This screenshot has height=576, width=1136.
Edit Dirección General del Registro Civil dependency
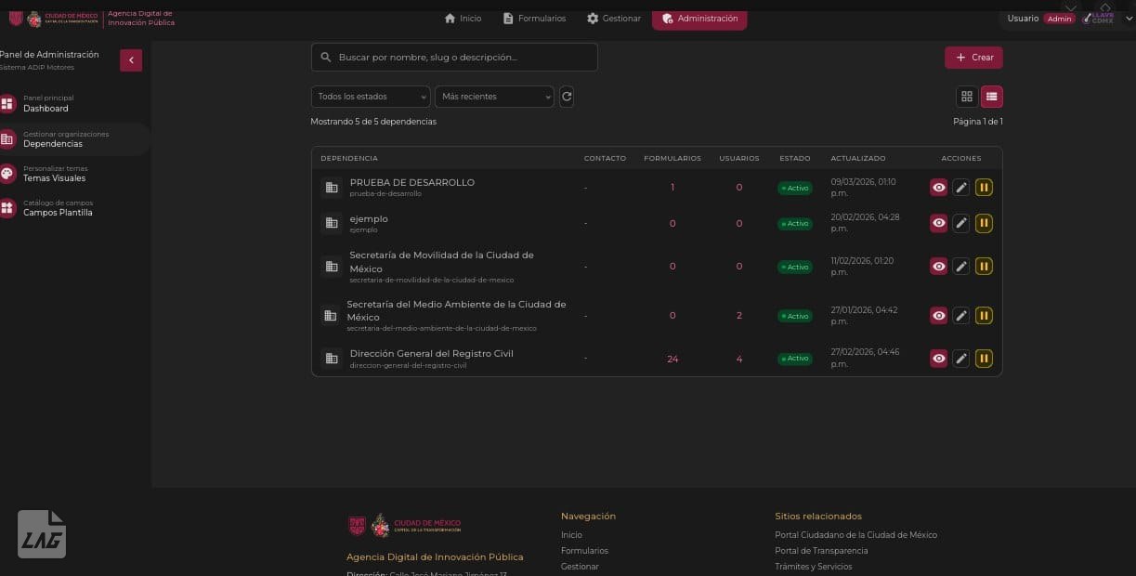(x=961, y=359)
